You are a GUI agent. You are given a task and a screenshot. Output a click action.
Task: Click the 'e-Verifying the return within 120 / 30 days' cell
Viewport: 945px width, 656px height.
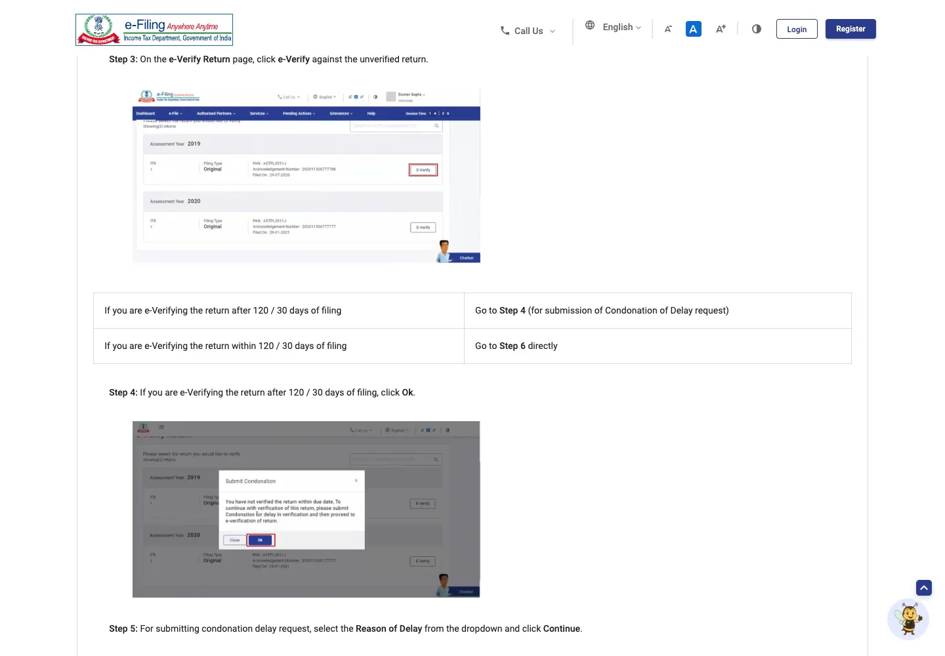coord(279,346)
